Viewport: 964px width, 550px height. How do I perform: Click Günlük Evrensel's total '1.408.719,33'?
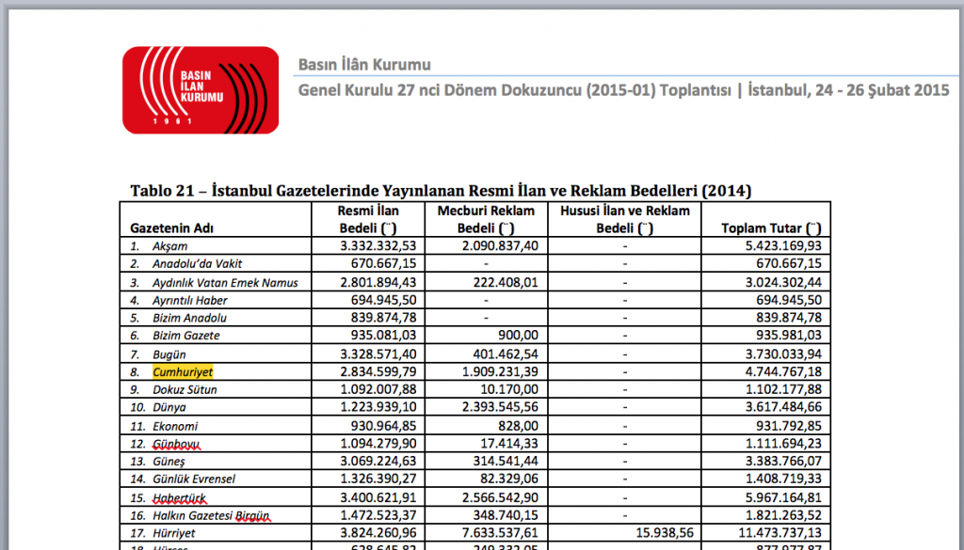(783, 479)
